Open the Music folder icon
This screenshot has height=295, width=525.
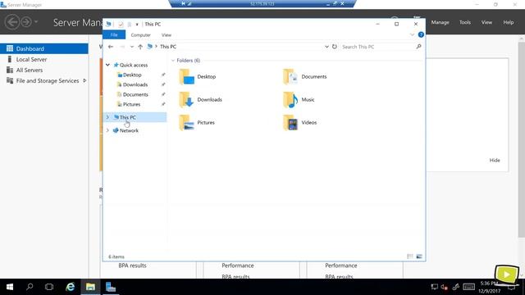[x=290, y=100]
